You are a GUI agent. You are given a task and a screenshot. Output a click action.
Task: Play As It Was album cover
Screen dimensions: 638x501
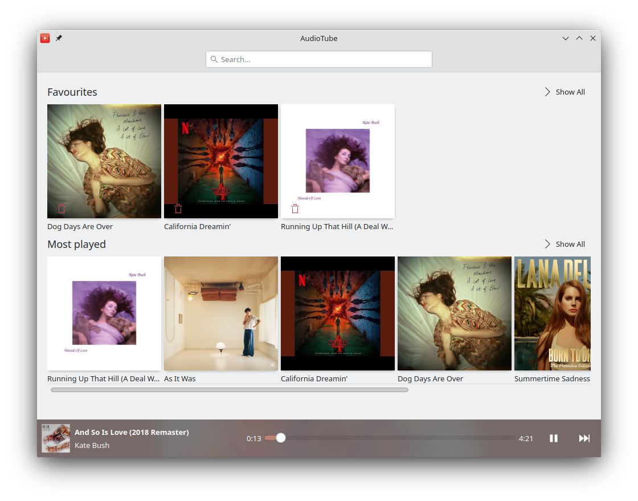click(x=221, y=313)
